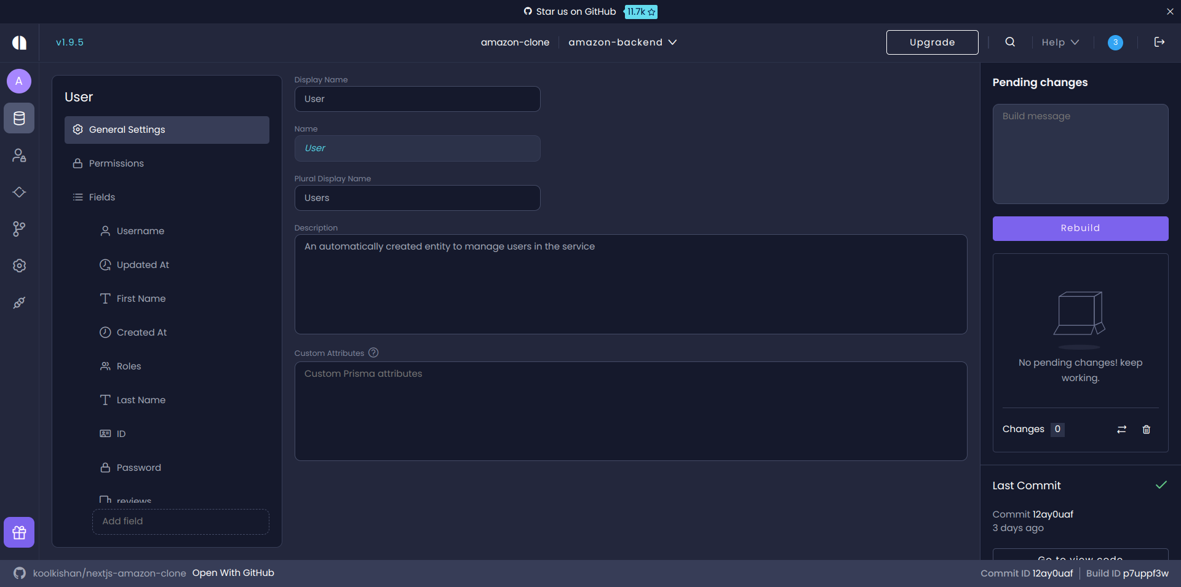Click the Rebuild button
The image size is (1181, 587).
point(1080,228)
